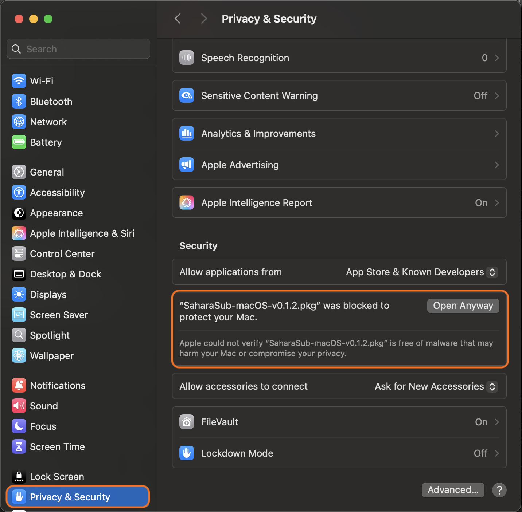Click inside the Search field
This screenshot has width=522, height=512.
[78, 49]
